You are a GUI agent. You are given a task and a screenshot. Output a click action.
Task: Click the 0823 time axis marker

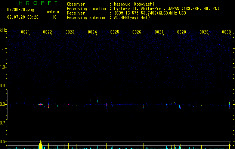[70, 32]
